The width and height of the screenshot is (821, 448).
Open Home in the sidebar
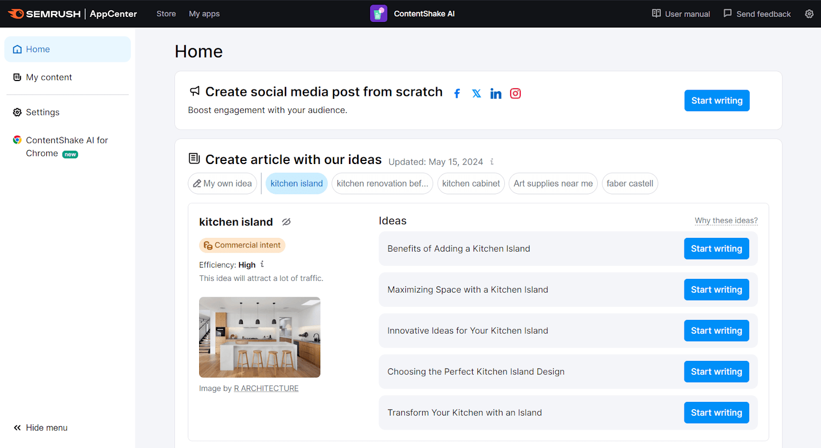68,49
